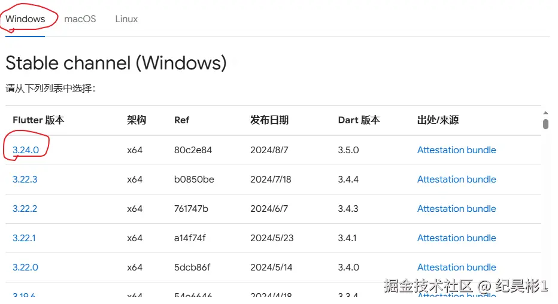Click the partially visible 3.19.6 link
The width and height of the screenshot is (558, 304).
[24, 294]
